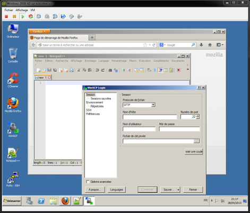Click the Find binoculars icon in Notepad++
Viewport: 250px width, 213px height.
(x=110, y=70)
